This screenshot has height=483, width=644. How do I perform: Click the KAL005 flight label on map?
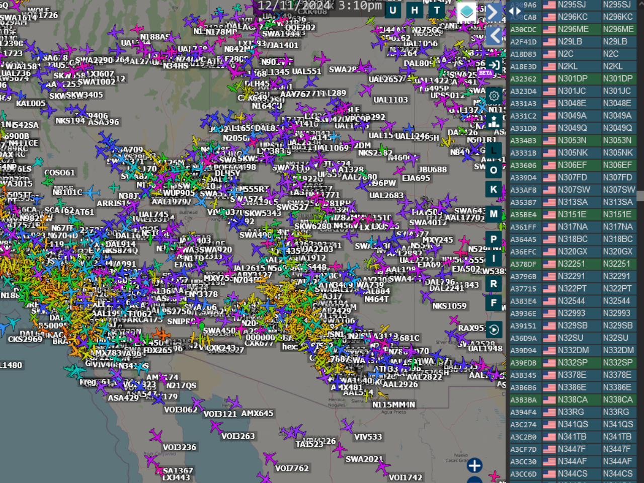tap(31, 103)
